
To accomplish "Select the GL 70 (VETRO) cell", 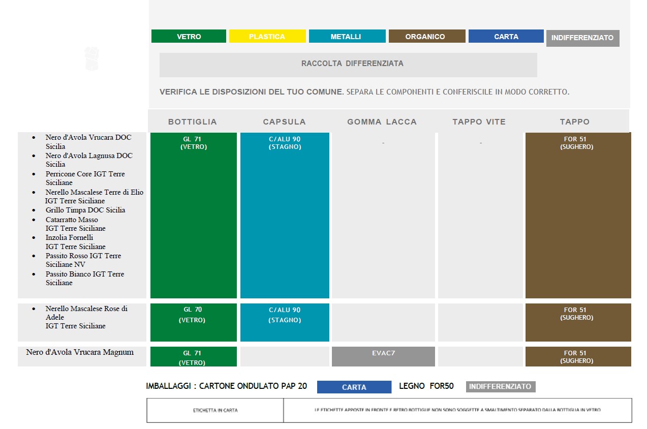I will [x=194, y=322].
